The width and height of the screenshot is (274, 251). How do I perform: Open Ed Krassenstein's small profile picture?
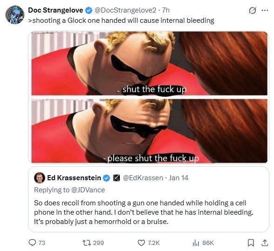pos(40,178)
